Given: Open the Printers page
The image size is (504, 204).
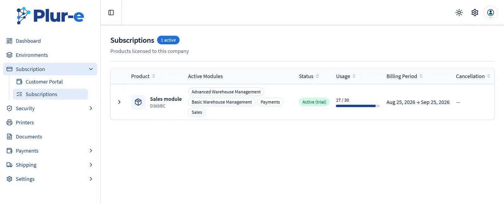Looking at the screenshot, I should [50, 122].
